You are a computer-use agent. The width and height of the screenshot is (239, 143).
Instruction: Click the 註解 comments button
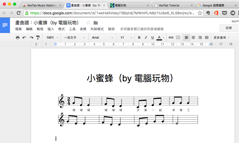point(229,28)
